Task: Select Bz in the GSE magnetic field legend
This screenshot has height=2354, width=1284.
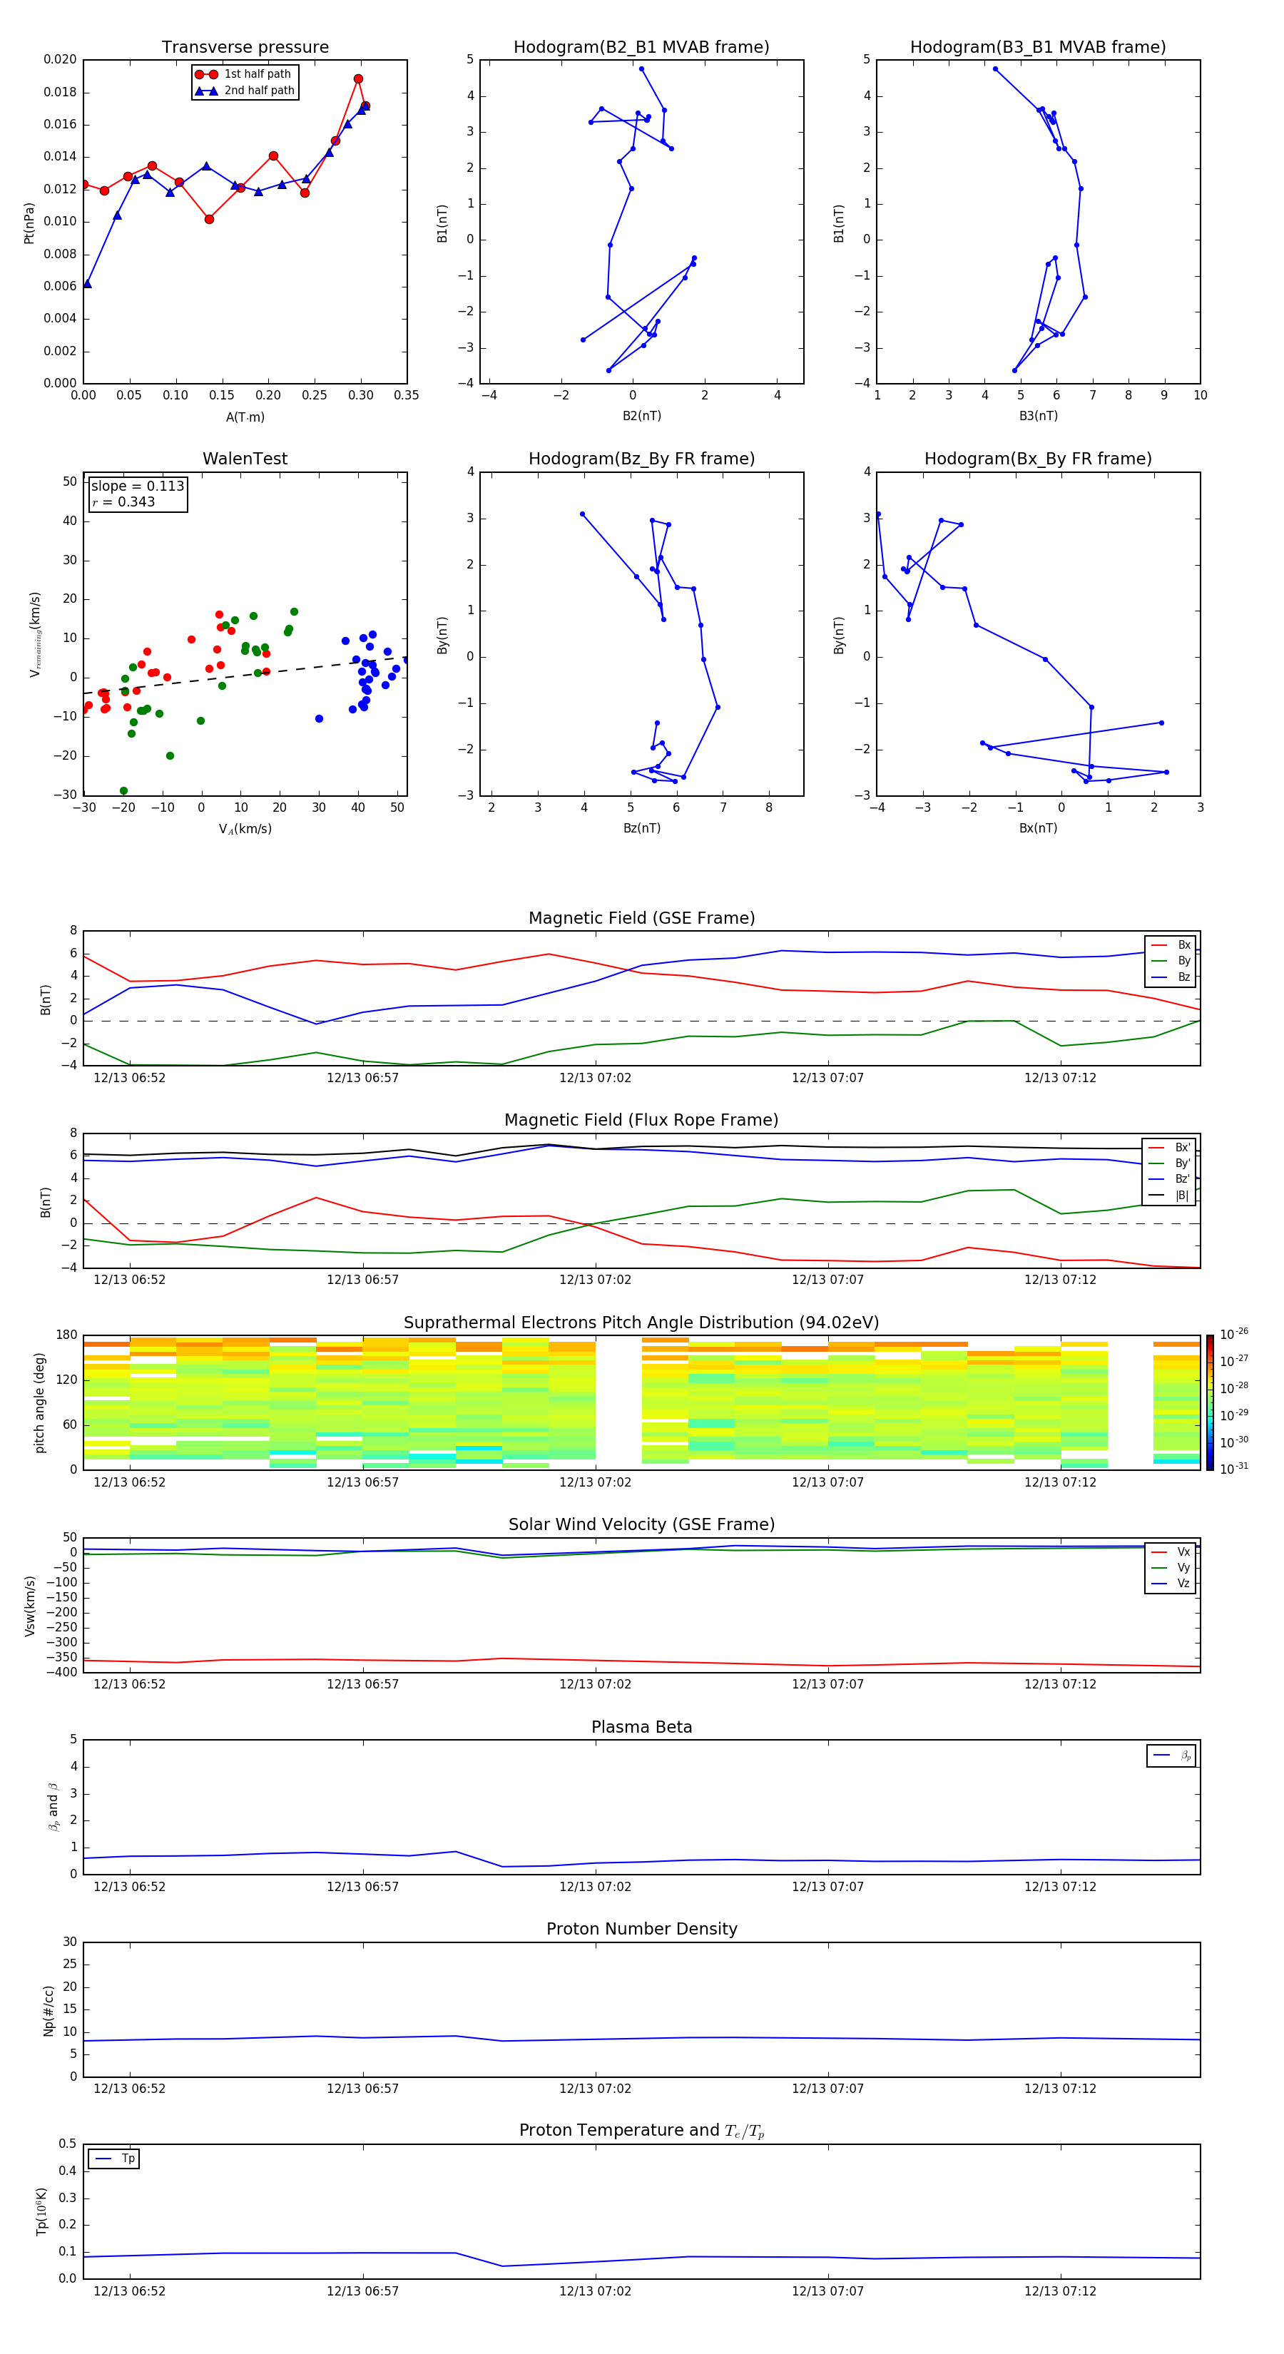Action: point(1171,977)
